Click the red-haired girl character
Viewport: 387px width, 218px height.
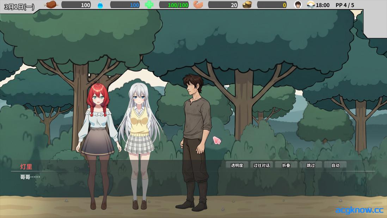pos(98,146)
